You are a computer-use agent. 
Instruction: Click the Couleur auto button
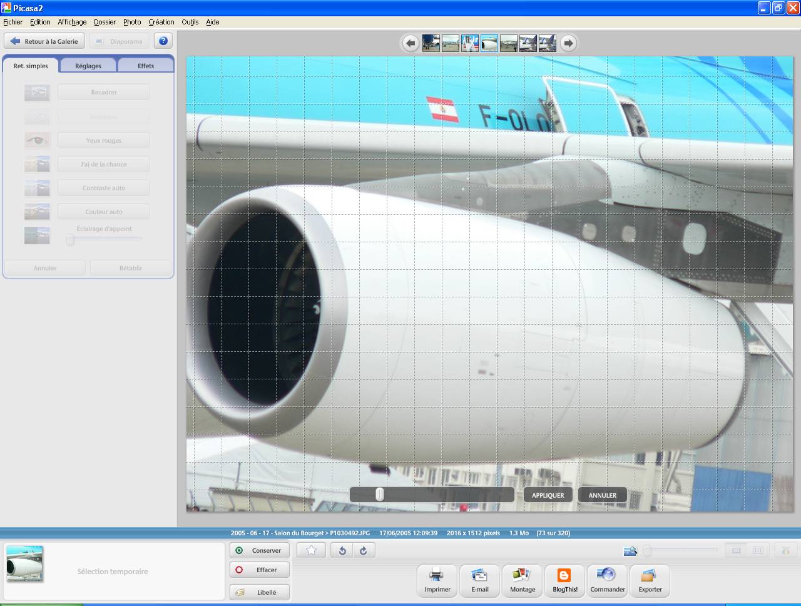pyautogui.click(x=104, y=212)
